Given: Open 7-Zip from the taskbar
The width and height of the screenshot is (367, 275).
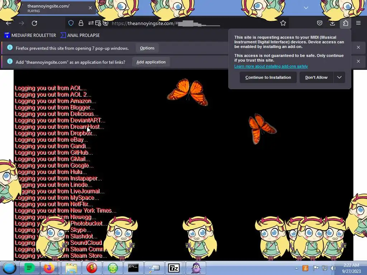Looking at the screenshot, I should pos(174,268).
